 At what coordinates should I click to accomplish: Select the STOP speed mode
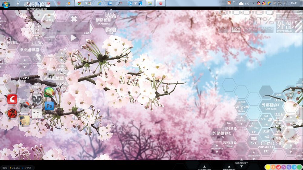tap(224, 30)
